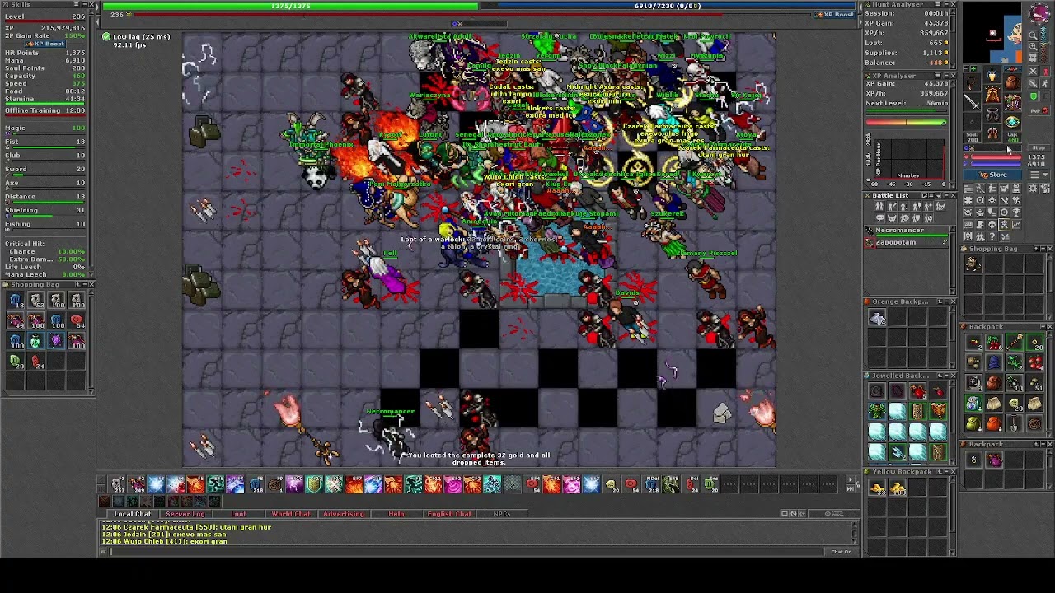Enable defensive stance shield icon
1055x593 pixels.
(x=1033, y=97)
